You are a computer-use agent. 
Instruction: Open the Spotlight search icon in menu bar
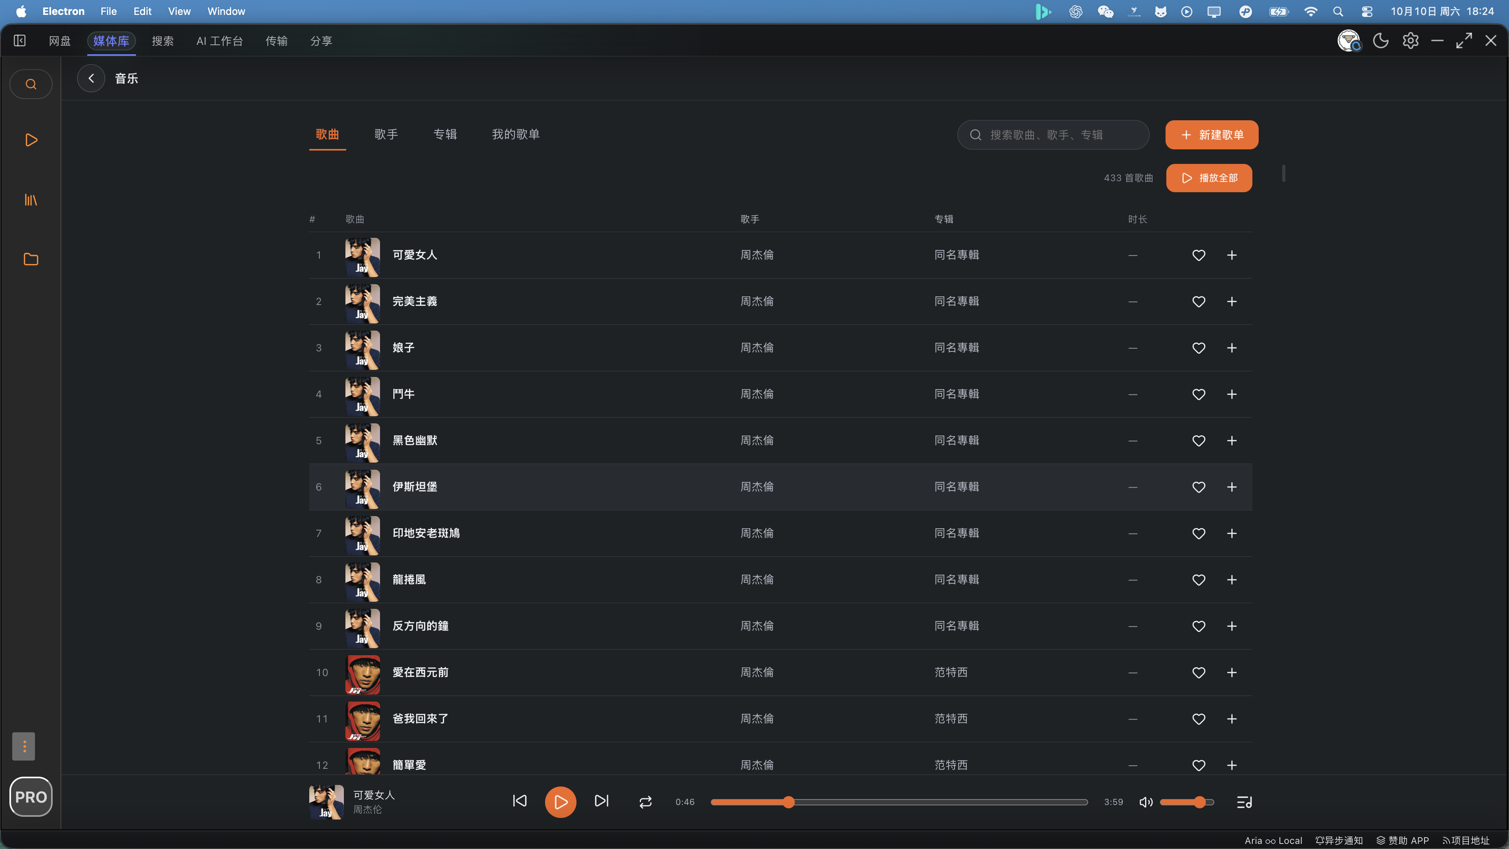click(1338, 11)
